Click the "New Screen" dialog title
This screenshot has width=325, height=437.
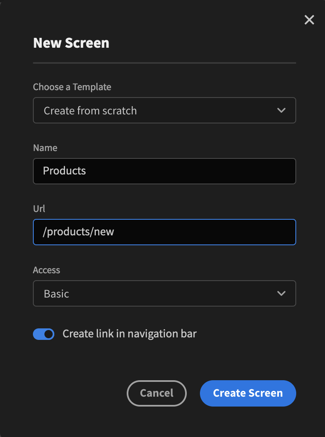[71, 43]
